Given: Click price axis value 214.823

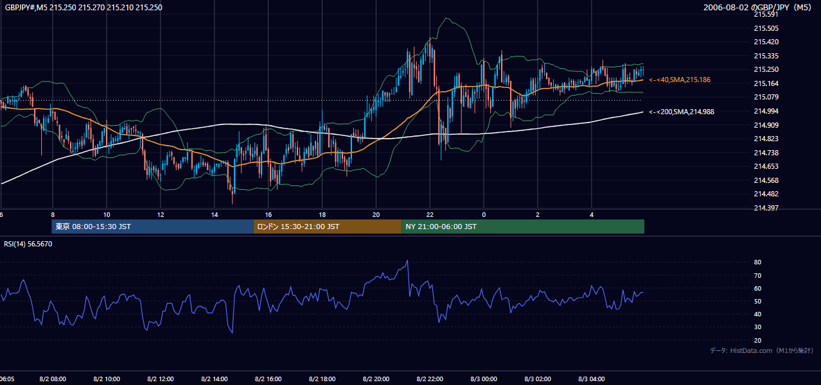Looking at the screenshot, I should [766, 139].
